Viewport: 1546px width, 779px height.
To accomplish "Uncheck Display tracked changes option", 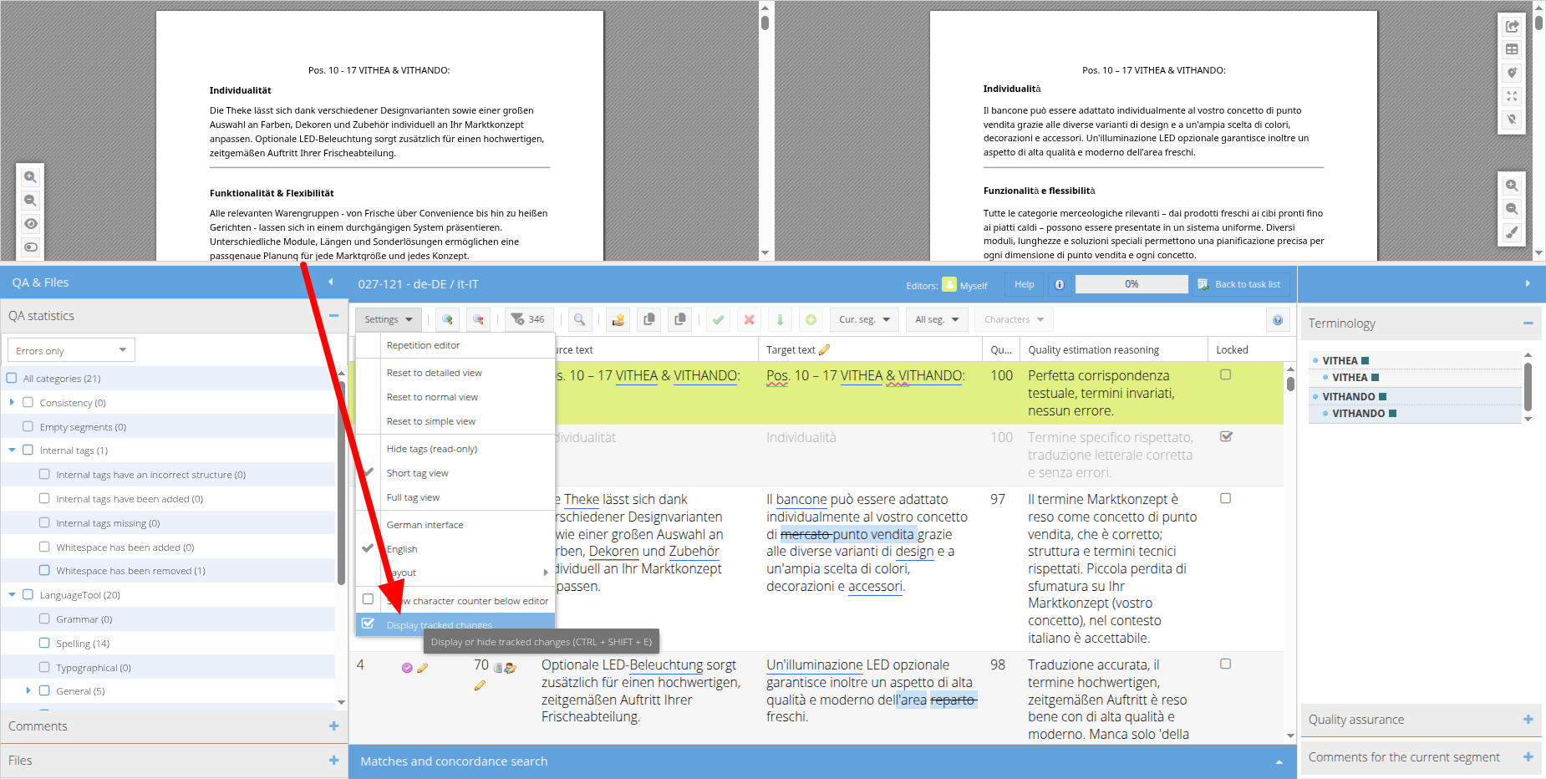I will [368, 624].
